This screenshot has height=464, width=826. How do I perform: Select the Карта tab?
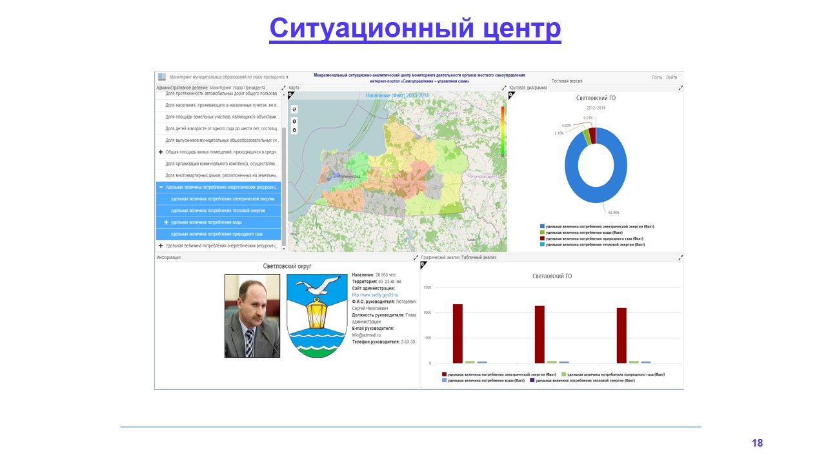coord(294,88)
